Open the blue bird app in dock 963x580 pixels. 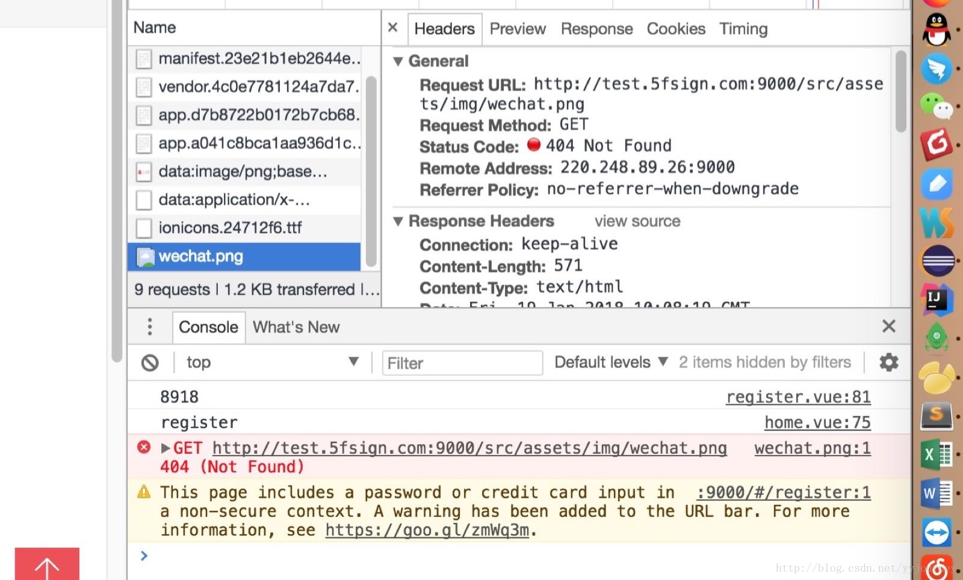pos(937,69)
